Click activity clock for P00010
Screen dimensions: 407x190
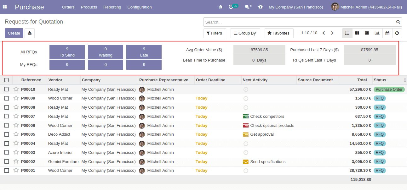click(246, 89)
